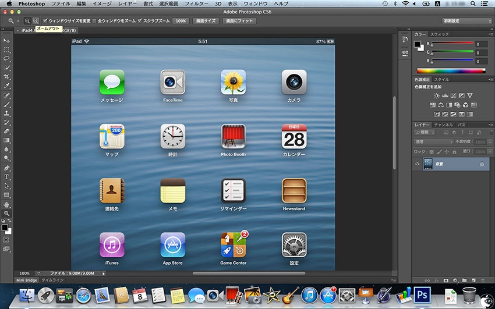This screenshot has width=495, height=309.
Task: Select the Quick Selection tool
Action: click(6, 68)
